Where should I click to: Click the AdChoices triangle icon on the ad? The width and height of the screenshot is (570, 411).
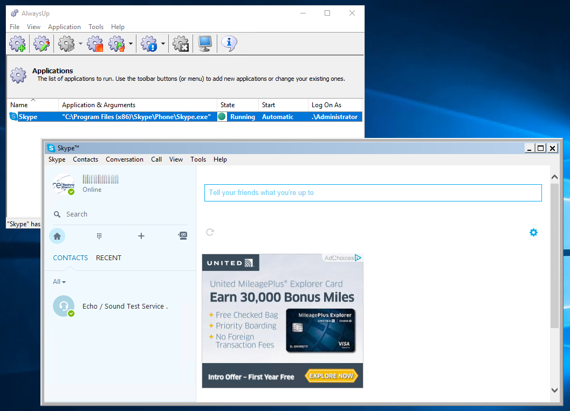tap(358, 258)
